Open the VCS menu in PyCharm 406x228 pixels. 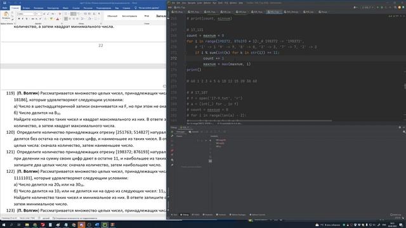click(x=226, y=3)
